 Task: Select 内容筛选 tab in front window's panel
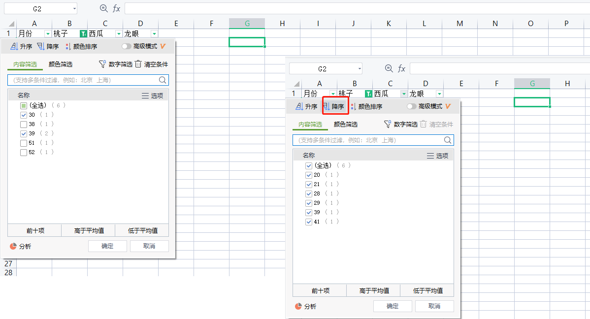click(310, 124)
